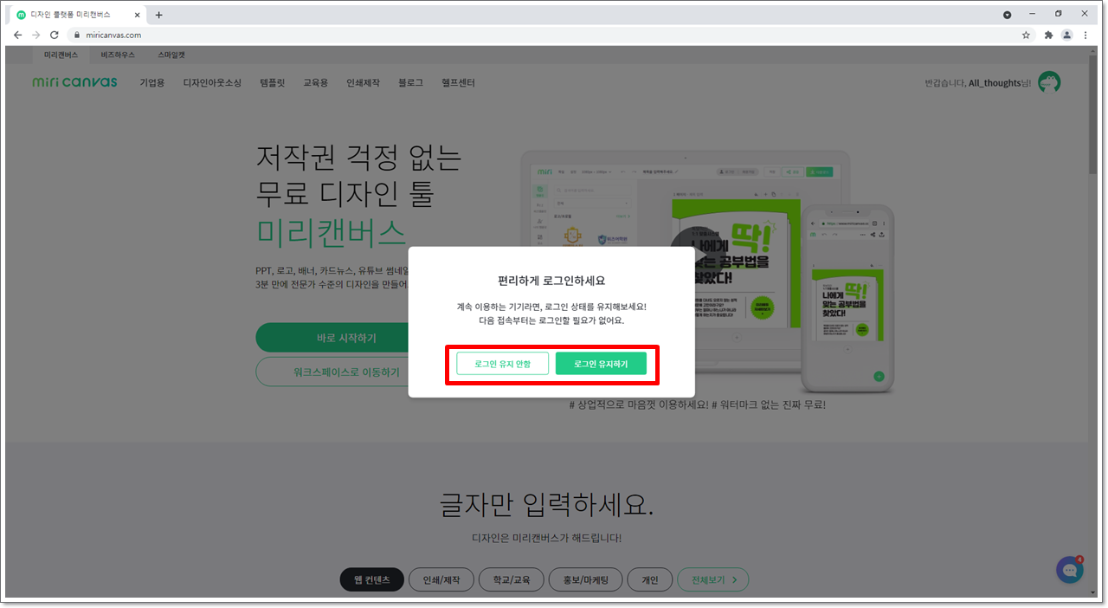Click 편리하게 로그인하세요 dialog title

(551, 281)
